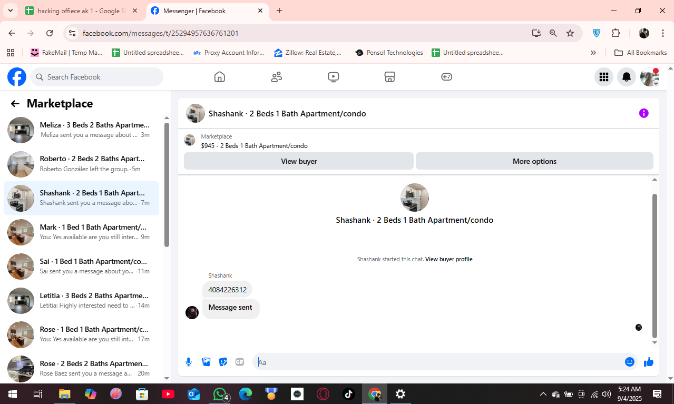The width and height of the screenshot is (674, 404).
Task: Open Zillow: Real Estate bookmark
Action: [x=308, y=53]
